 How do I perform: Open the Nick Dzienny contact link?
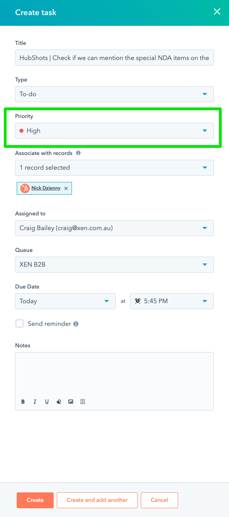click(45, 188)
